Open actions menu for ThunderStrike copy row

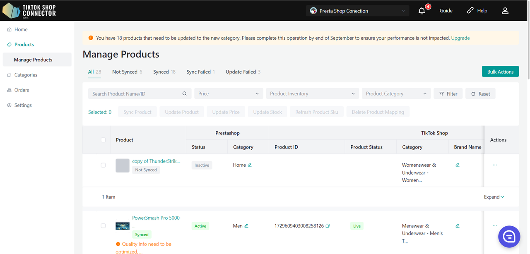(x=495, y=165)
